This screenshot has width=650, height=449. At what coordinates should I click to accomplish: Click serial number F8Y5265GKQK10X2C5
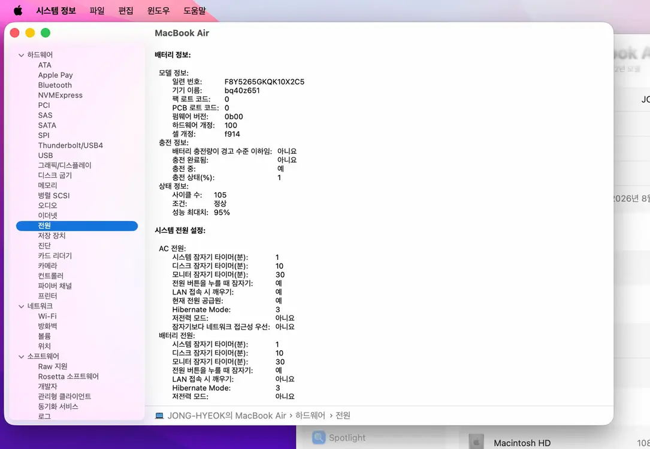pyautogui.click(x=264, y=81)
